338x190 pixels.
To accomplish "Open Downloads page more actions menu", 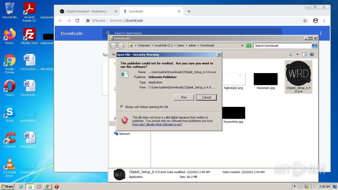I will 321,33.
